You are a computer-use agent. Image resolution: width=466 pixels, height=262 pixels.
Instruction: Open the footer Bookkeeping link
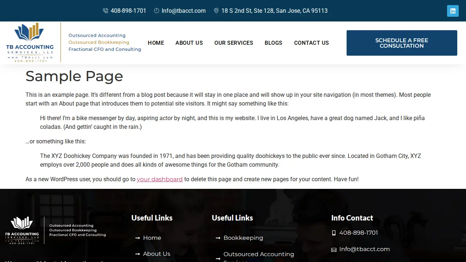coord(243,238)
